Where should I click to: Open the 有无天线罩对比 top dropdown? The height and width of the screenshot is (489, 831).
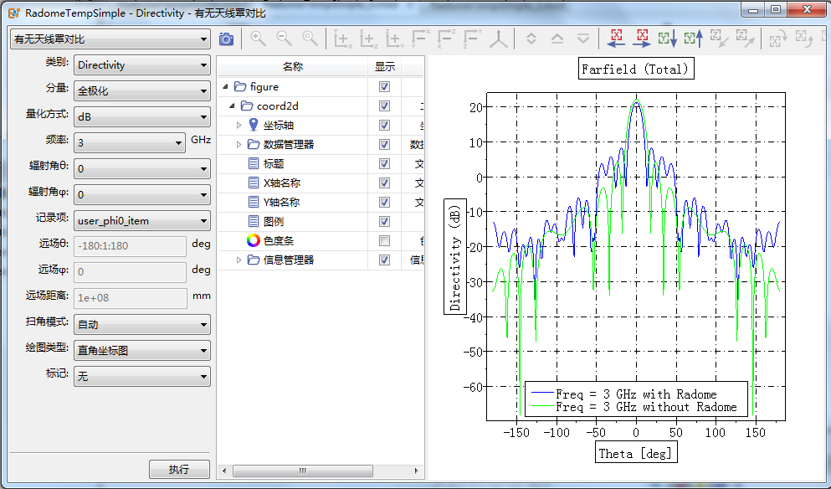click(x=110, y=39)
